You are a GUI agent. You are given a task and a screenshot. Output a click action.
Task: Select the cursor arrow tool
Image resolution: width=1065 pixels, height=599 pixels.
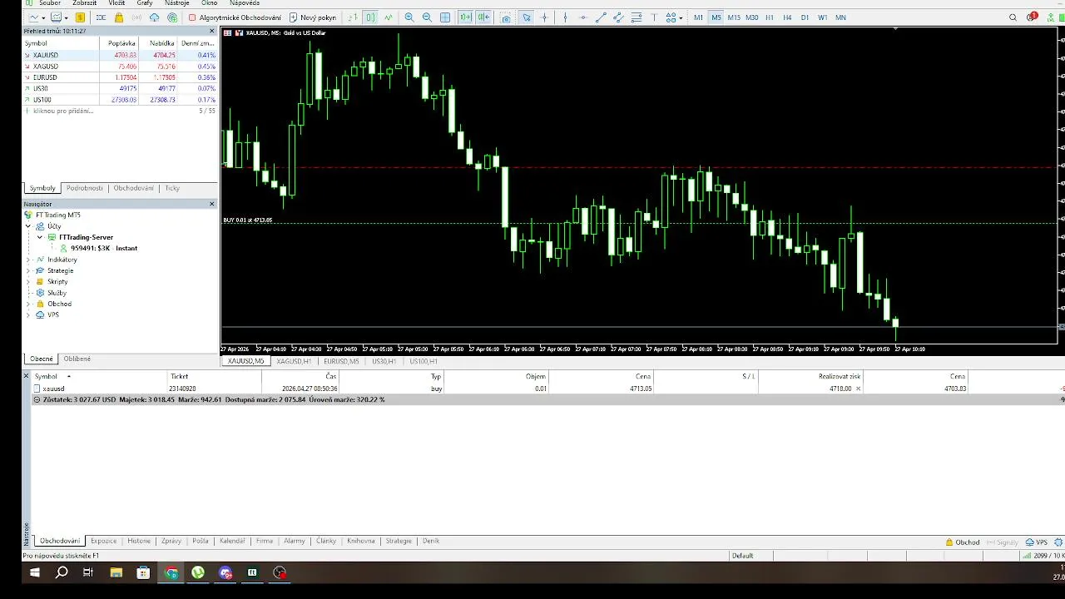[527, 17]
